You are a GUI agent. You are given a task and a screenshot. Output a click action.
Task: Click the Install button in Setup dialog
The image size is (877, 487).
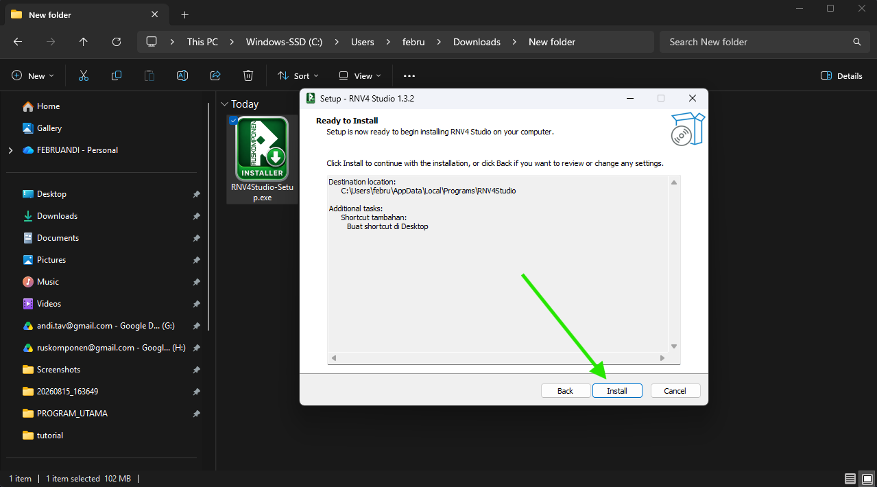click(617, 390)
